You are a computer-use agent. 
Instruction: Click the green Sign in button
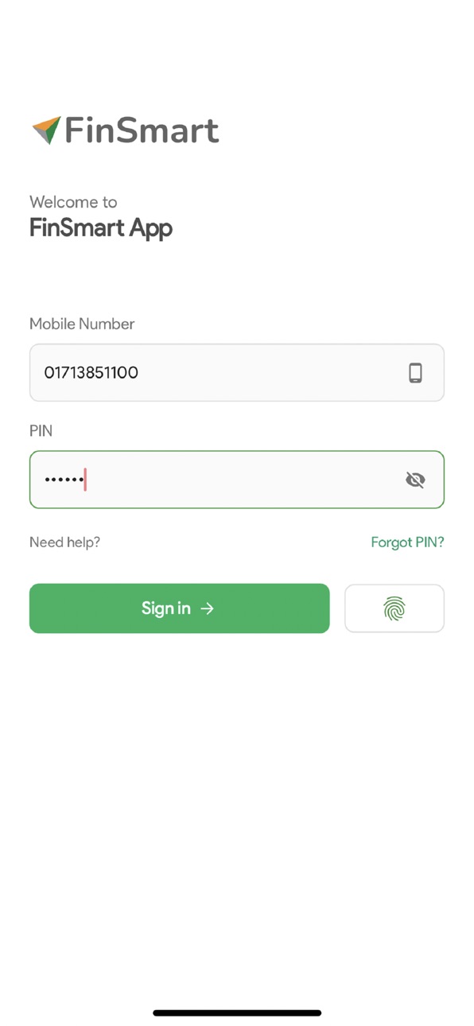point(179,608)
